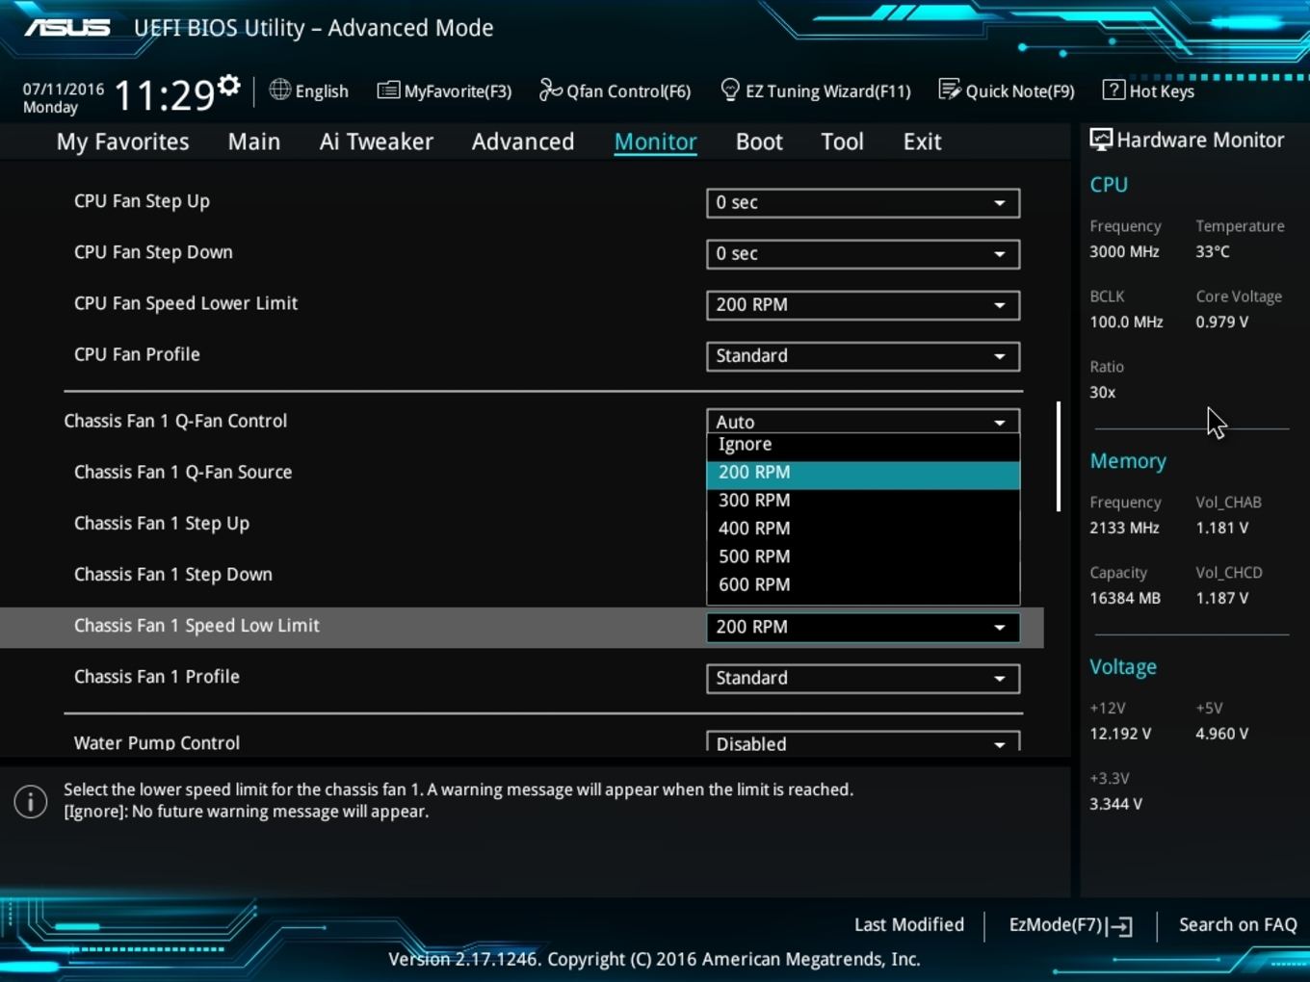Open the My Favorites tab
Screen dimensions: 1310x982
click(123, 142)
